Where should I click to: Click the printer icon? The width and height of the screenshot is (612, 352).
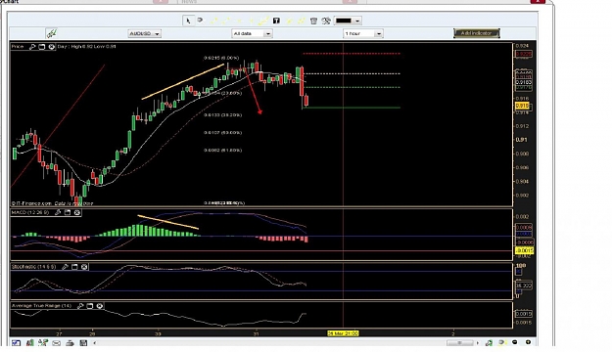70,343
